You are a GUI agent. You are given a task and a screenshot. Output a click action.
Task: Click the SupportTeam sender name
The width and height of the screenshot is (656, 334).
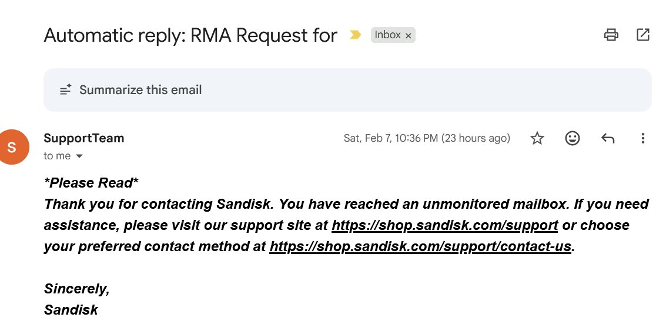coord(83,138)
